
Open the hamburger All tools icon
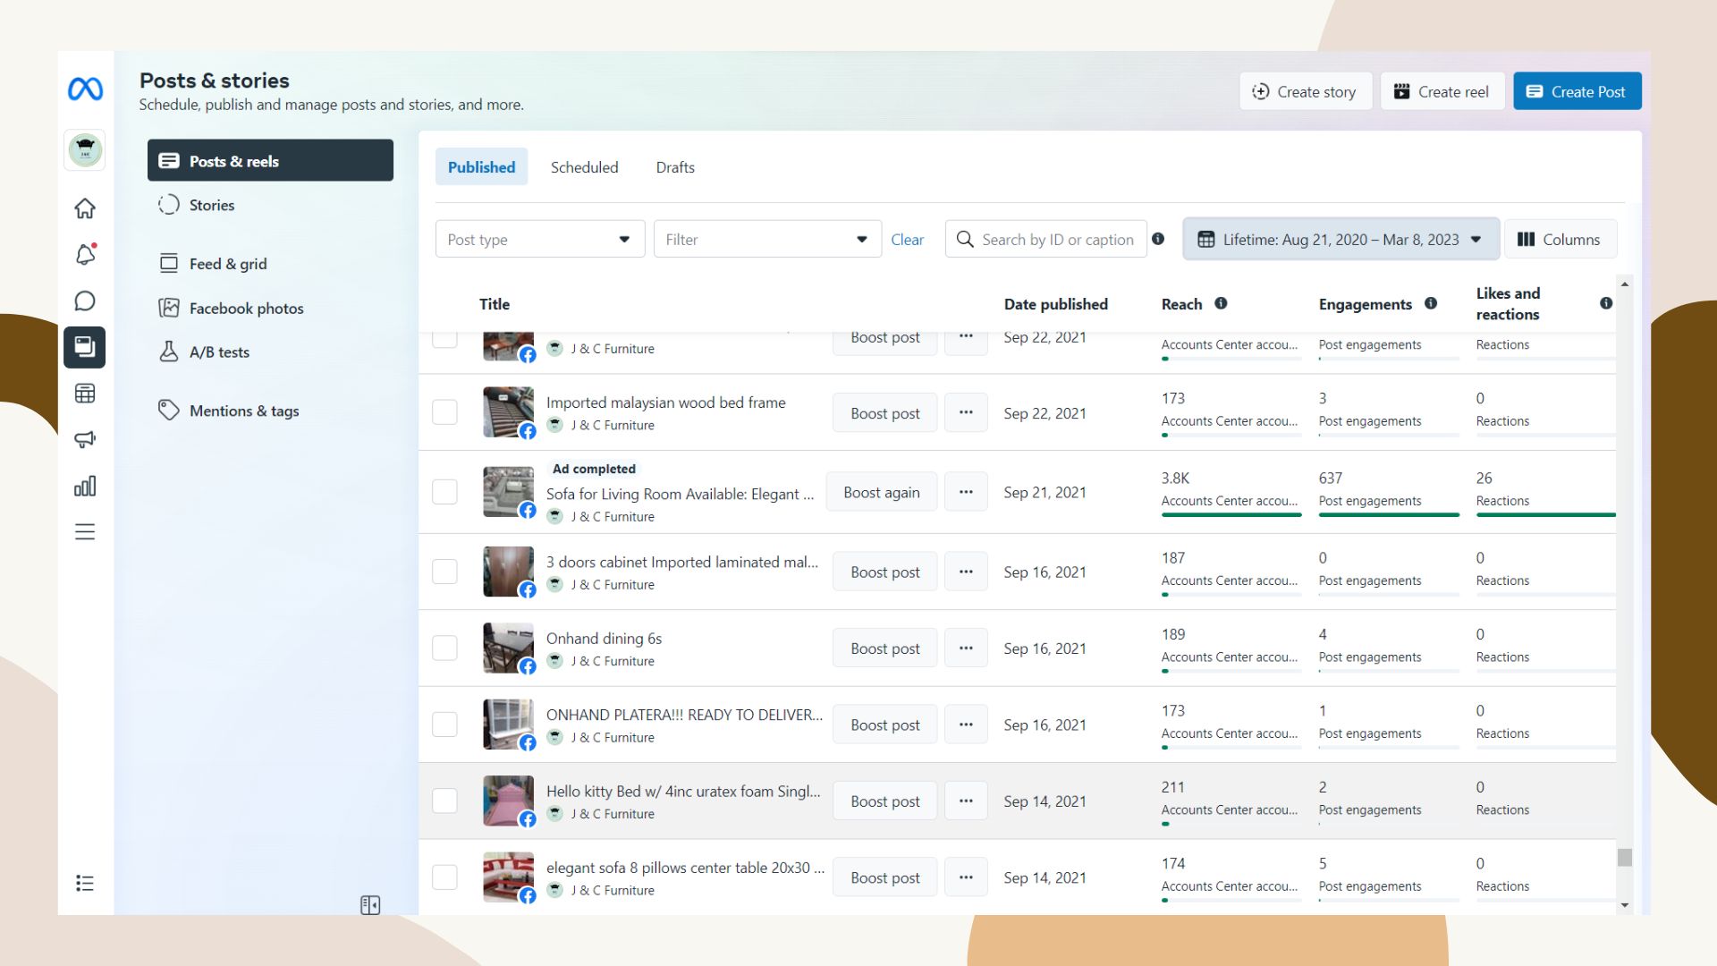[x=85, y=532]
